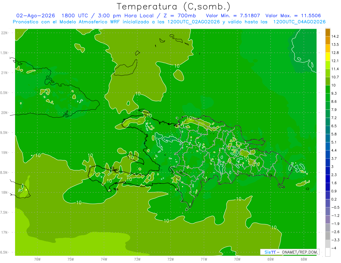Click the '-1.2' colorbar value
The width and height of the screenshot is (341, 263).
[x=335, y=216]
